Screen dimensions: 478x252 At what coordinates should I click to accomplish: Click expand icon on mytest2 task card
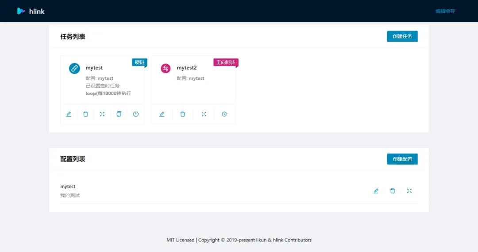coord(204,114)
